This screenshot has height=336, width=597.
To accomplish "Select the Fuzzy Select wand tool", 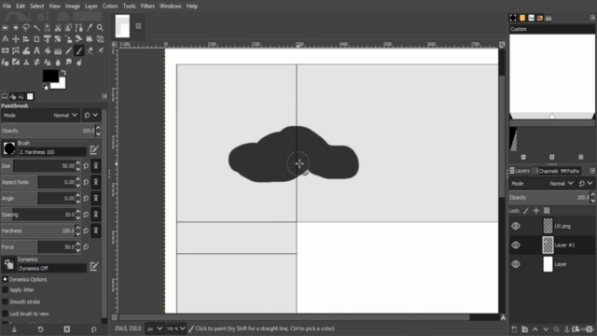I will (x=37, y=27).
